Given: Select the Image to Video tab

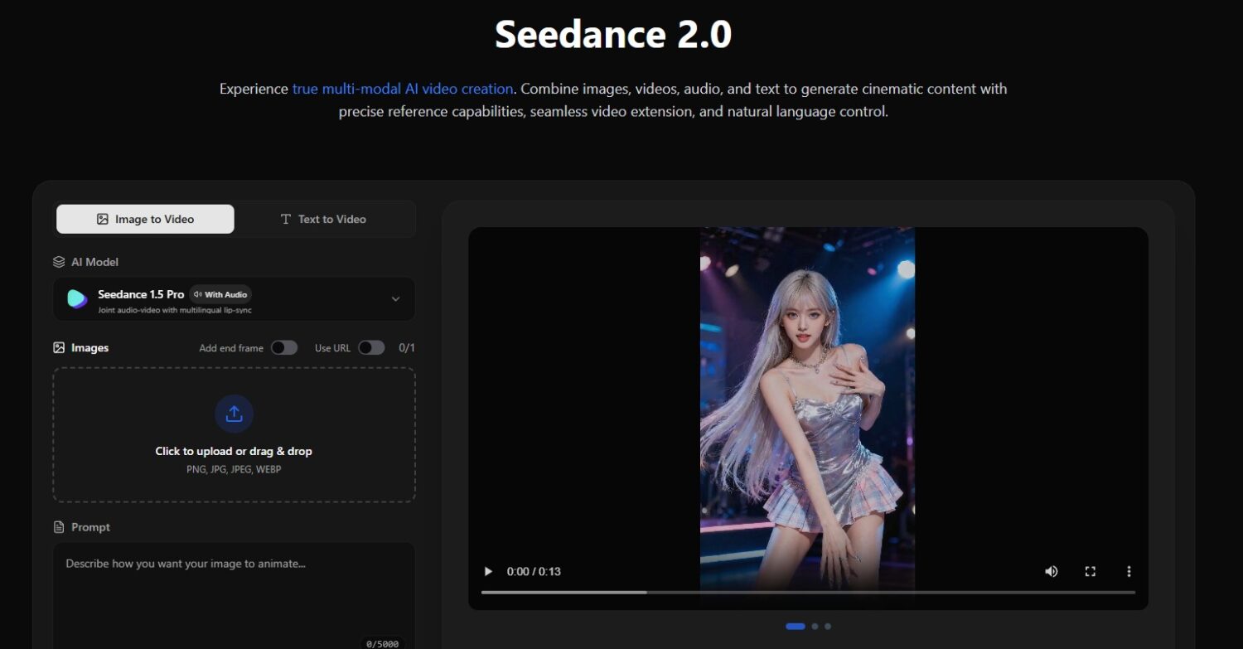Looking at the screenshot, I should [145, 219].
